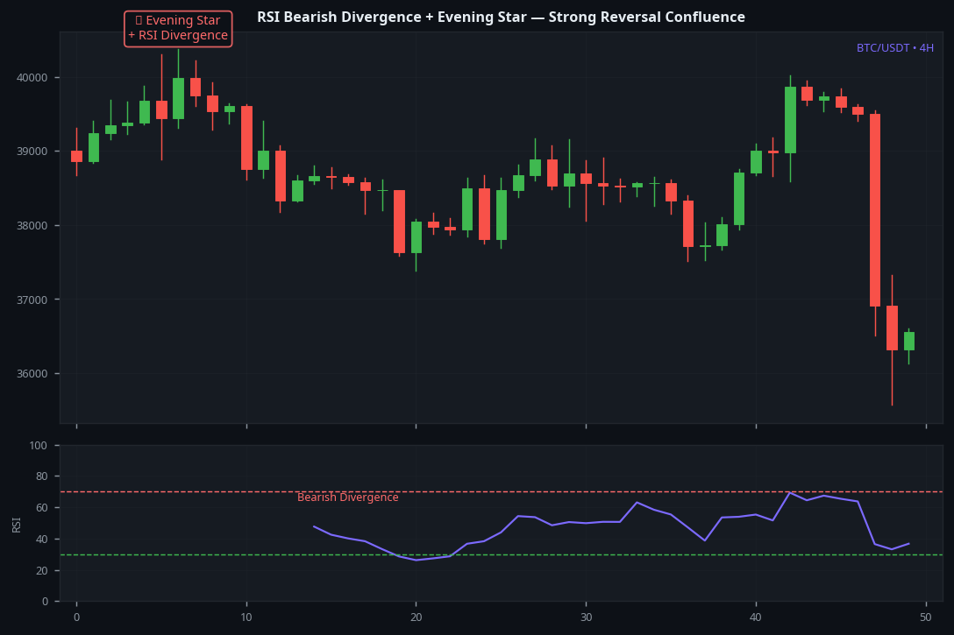Click the green dashed oversold line at 30

pyautogui.click(x=502, y=554)
